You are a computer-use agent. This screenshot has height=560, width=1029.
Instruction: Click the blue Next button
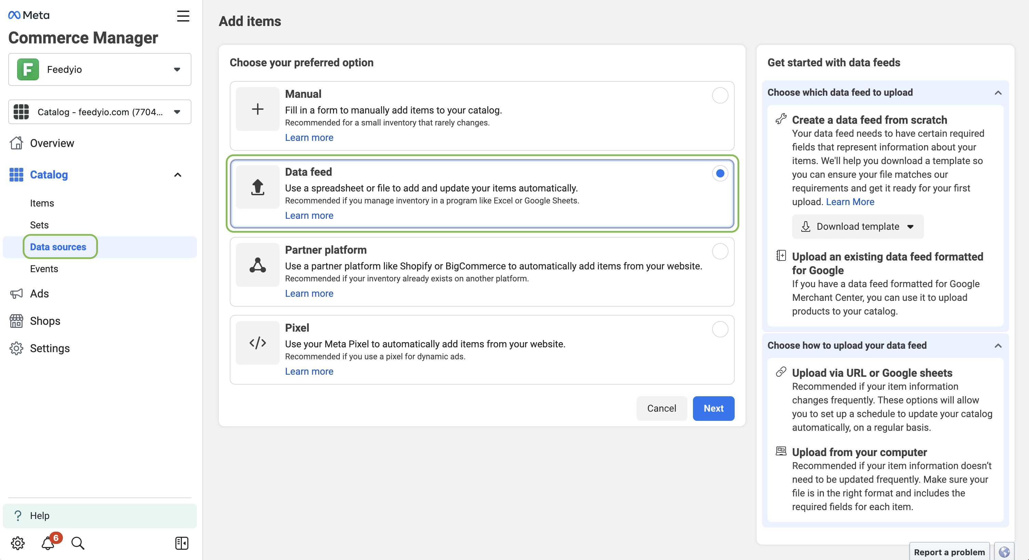(713, 408)
